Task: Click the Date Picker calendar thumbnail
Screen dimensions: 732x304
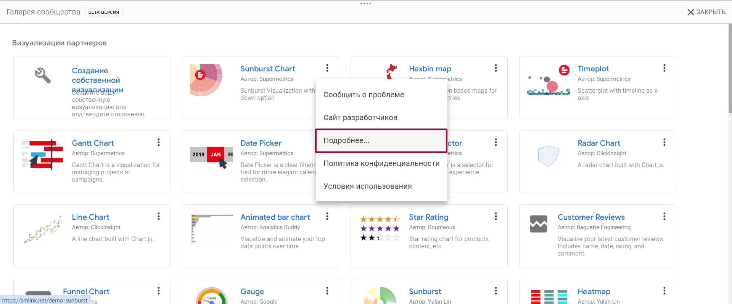Action: click(211, 155)
